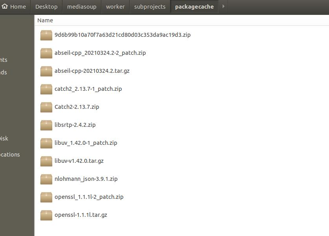Select archive icon of libsrtp-2.4.2.zip

(46, 125)
